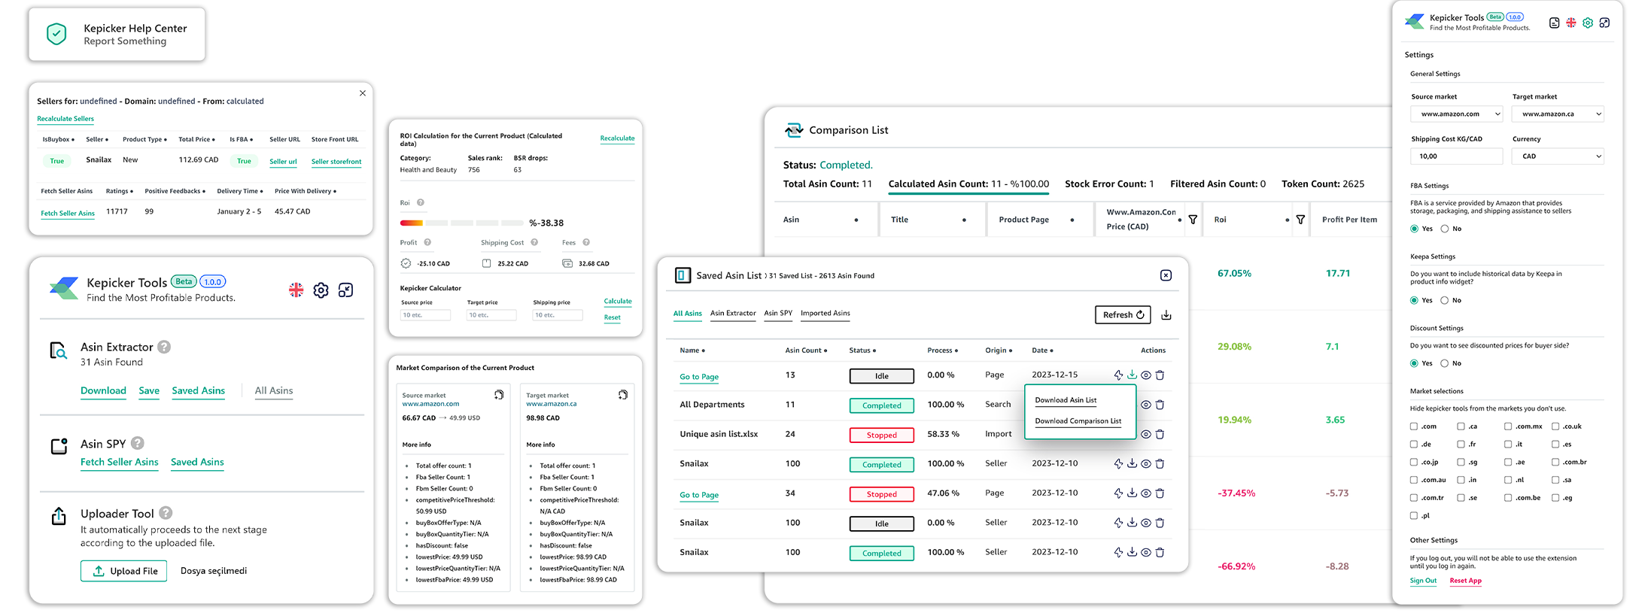The image size is (1648, 616).
Task: Refresh the Source market card in Market Comparison
Action: tap(499, 395)
